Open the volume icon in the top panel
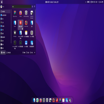Viewport: 104px width, 104px height. coord(101,2)
